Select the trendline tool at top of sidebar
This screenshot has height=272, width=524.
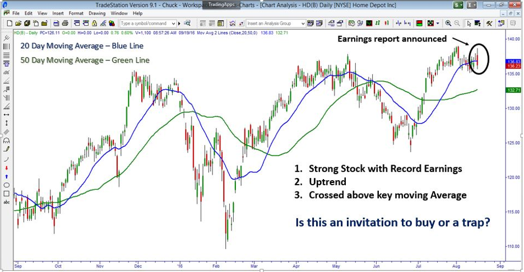tap(6, 37)
